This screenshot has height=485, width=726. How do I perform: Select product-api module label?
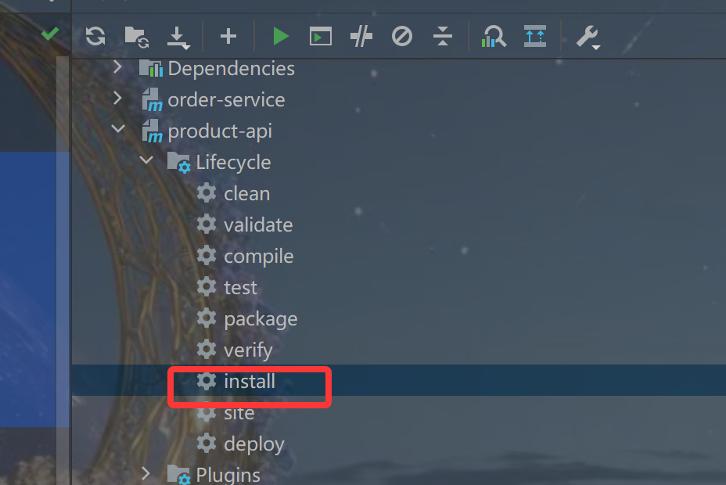(220, 131)
